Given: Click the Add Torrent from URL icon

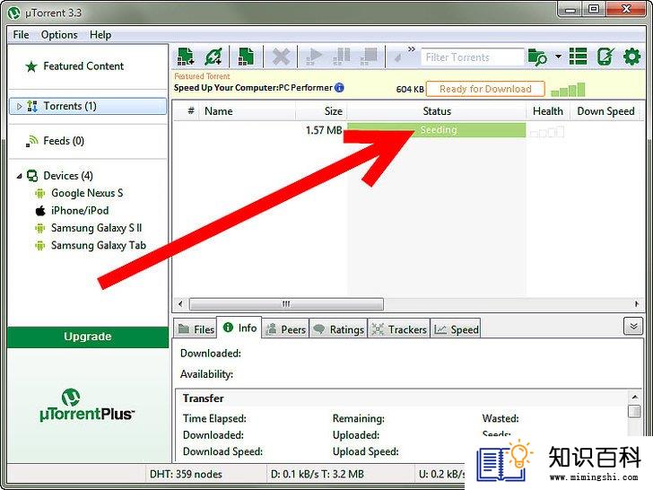Looking at the screenshot, I should (213, 57).
